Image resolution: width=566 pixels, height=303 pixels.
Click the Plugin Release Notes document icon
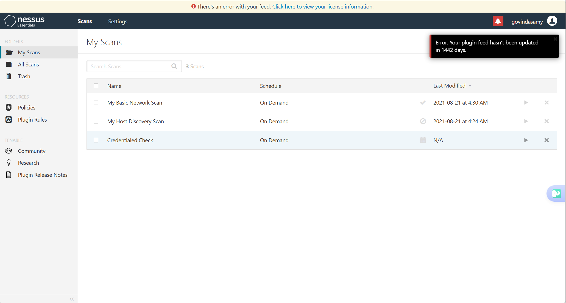(9, 175)
